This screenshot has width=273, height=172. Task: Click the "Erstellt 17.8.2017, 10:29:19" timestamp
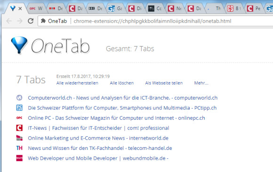(x=83, y=76)
